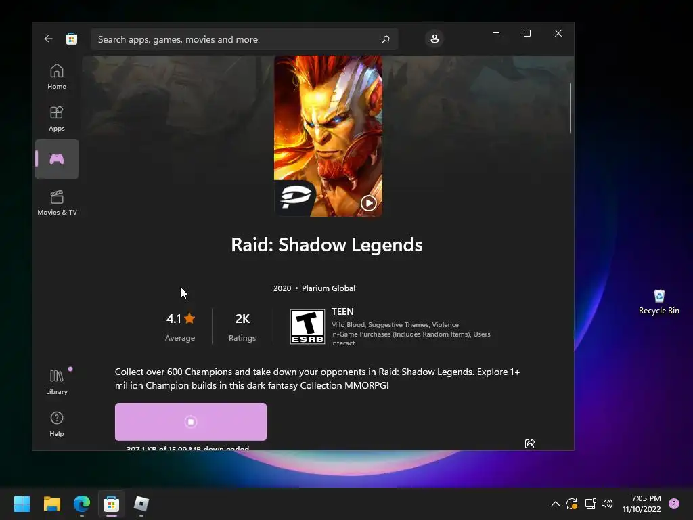Stop the download with the purple button

pos(190,422)
